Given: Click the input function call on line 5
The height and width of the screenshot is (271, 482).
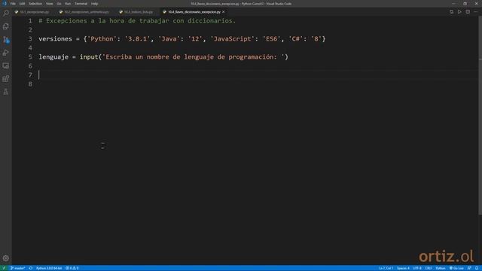Looking at the screenshot, I should tap(89, 57).
